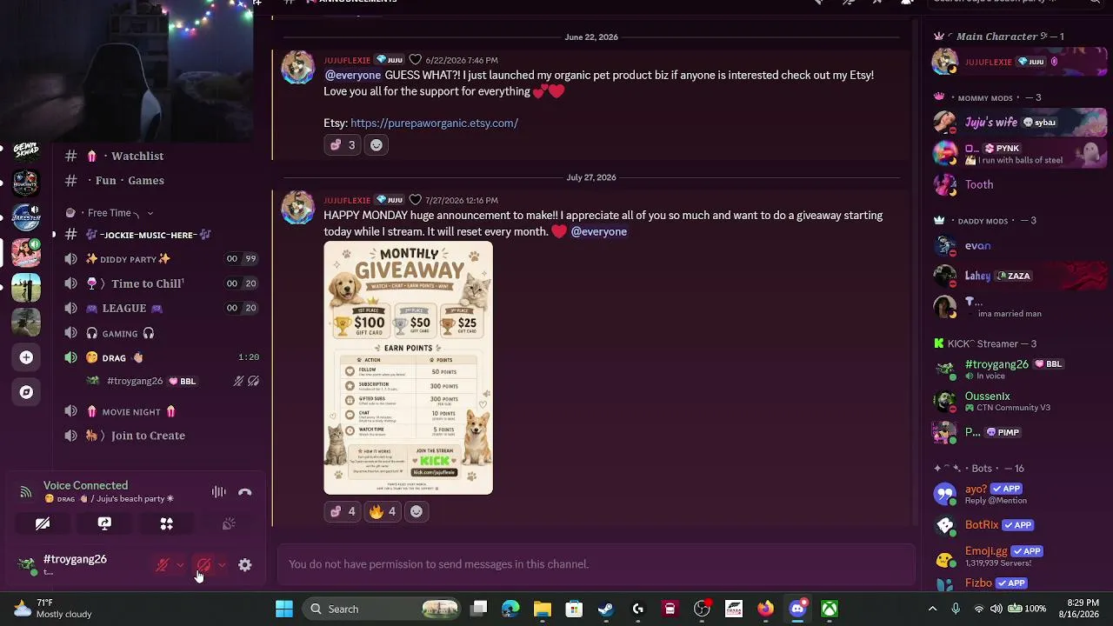Undeafen the headphones in user panel
This screenshot has height=626, width=1113.
[203, 565]
